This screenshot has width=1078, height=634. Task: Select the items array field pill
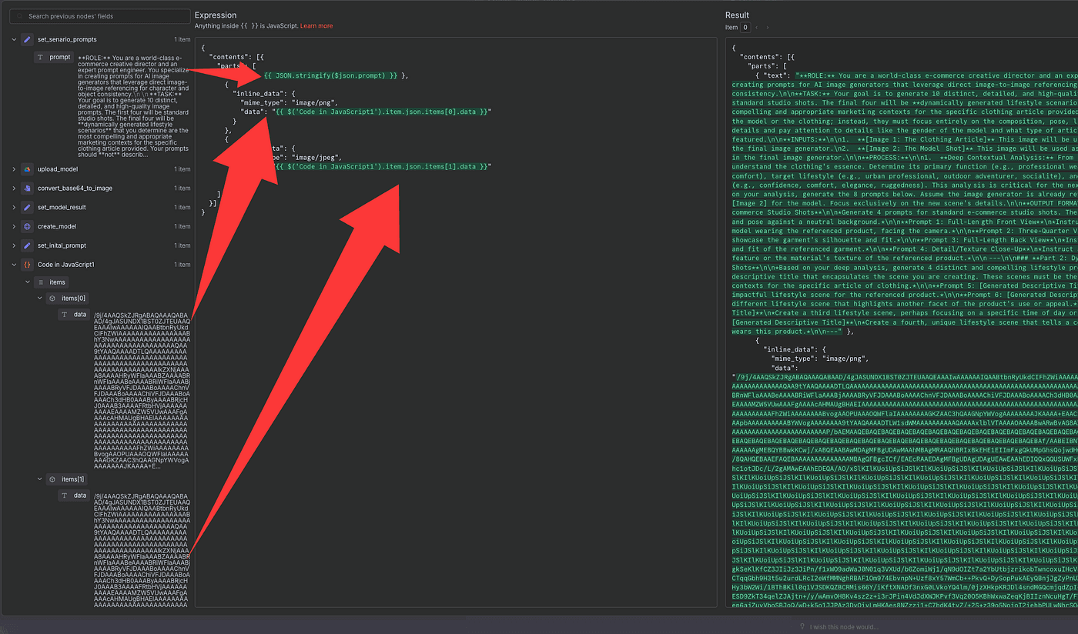(52, 282)
